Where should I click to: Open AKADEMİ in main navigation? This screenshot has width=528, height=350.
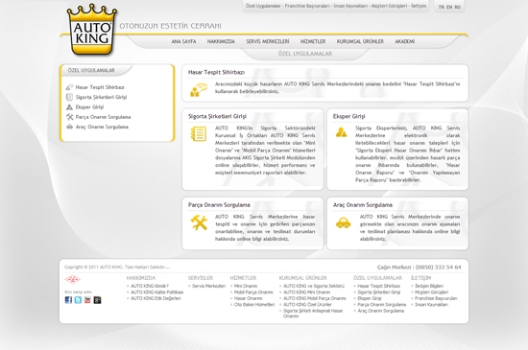[x=405, y=41]
